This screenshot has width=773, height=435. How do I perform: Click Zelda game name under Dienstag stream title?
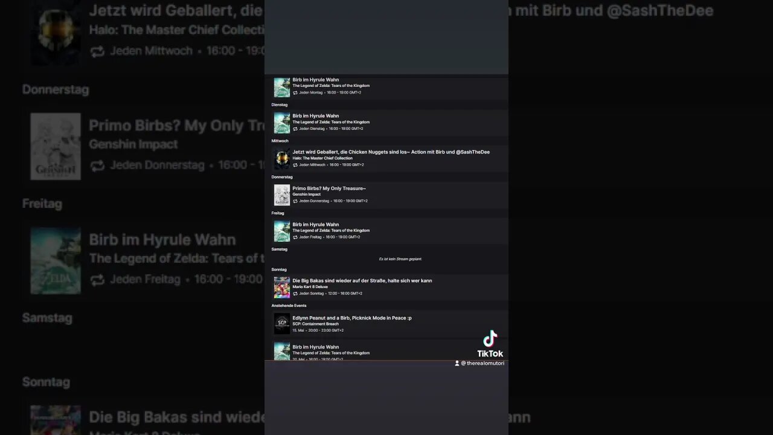tap(331, 122)
